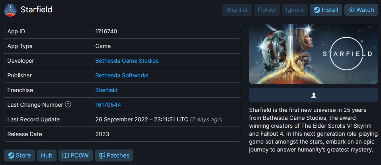Open the Starfield franchise link

point(106,90)
